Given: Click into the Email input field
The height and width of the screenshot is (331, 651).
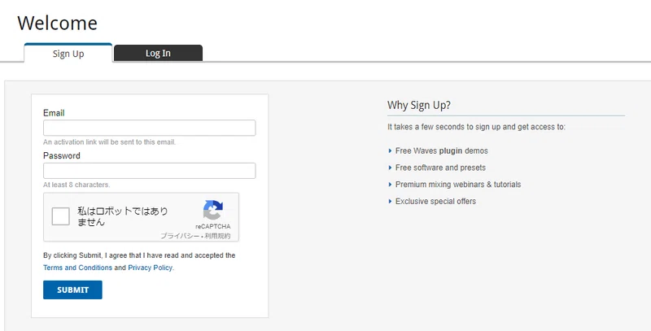Looking at the screenshot, I should click(150, 128).
